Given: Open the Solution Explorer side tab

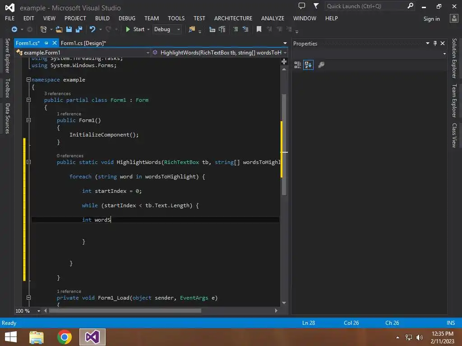Looking at the screenshot, I should (x=454, y=58).
